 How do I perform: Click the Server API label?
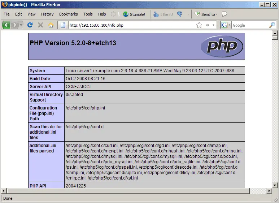click(40, 87)
